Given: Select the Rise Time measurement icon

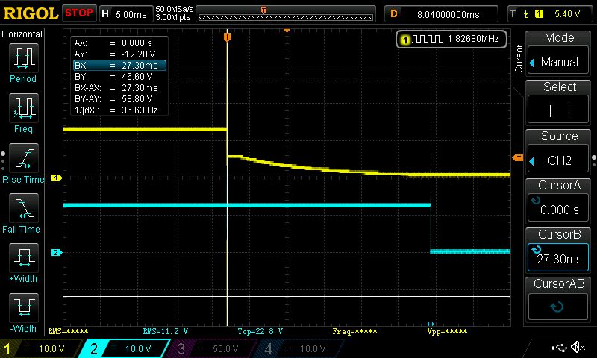Looking at the screenshot, I should pyautogui.click(x=24, y=157).
